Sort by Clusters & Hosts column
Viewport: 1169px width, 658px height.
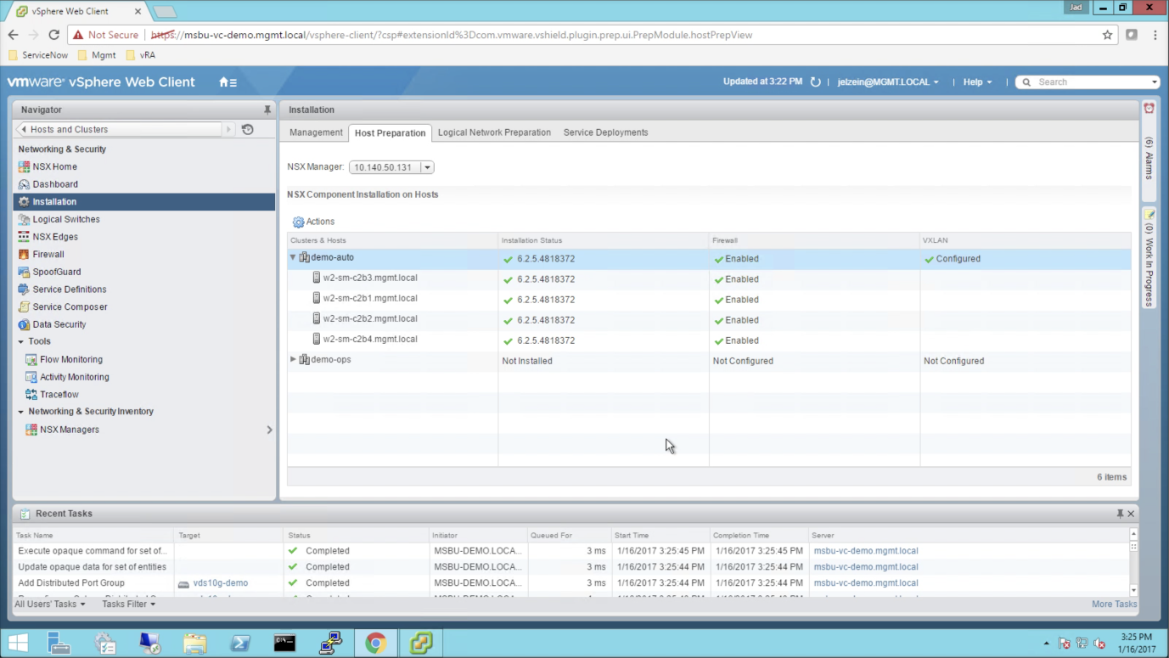coord(392,240)
